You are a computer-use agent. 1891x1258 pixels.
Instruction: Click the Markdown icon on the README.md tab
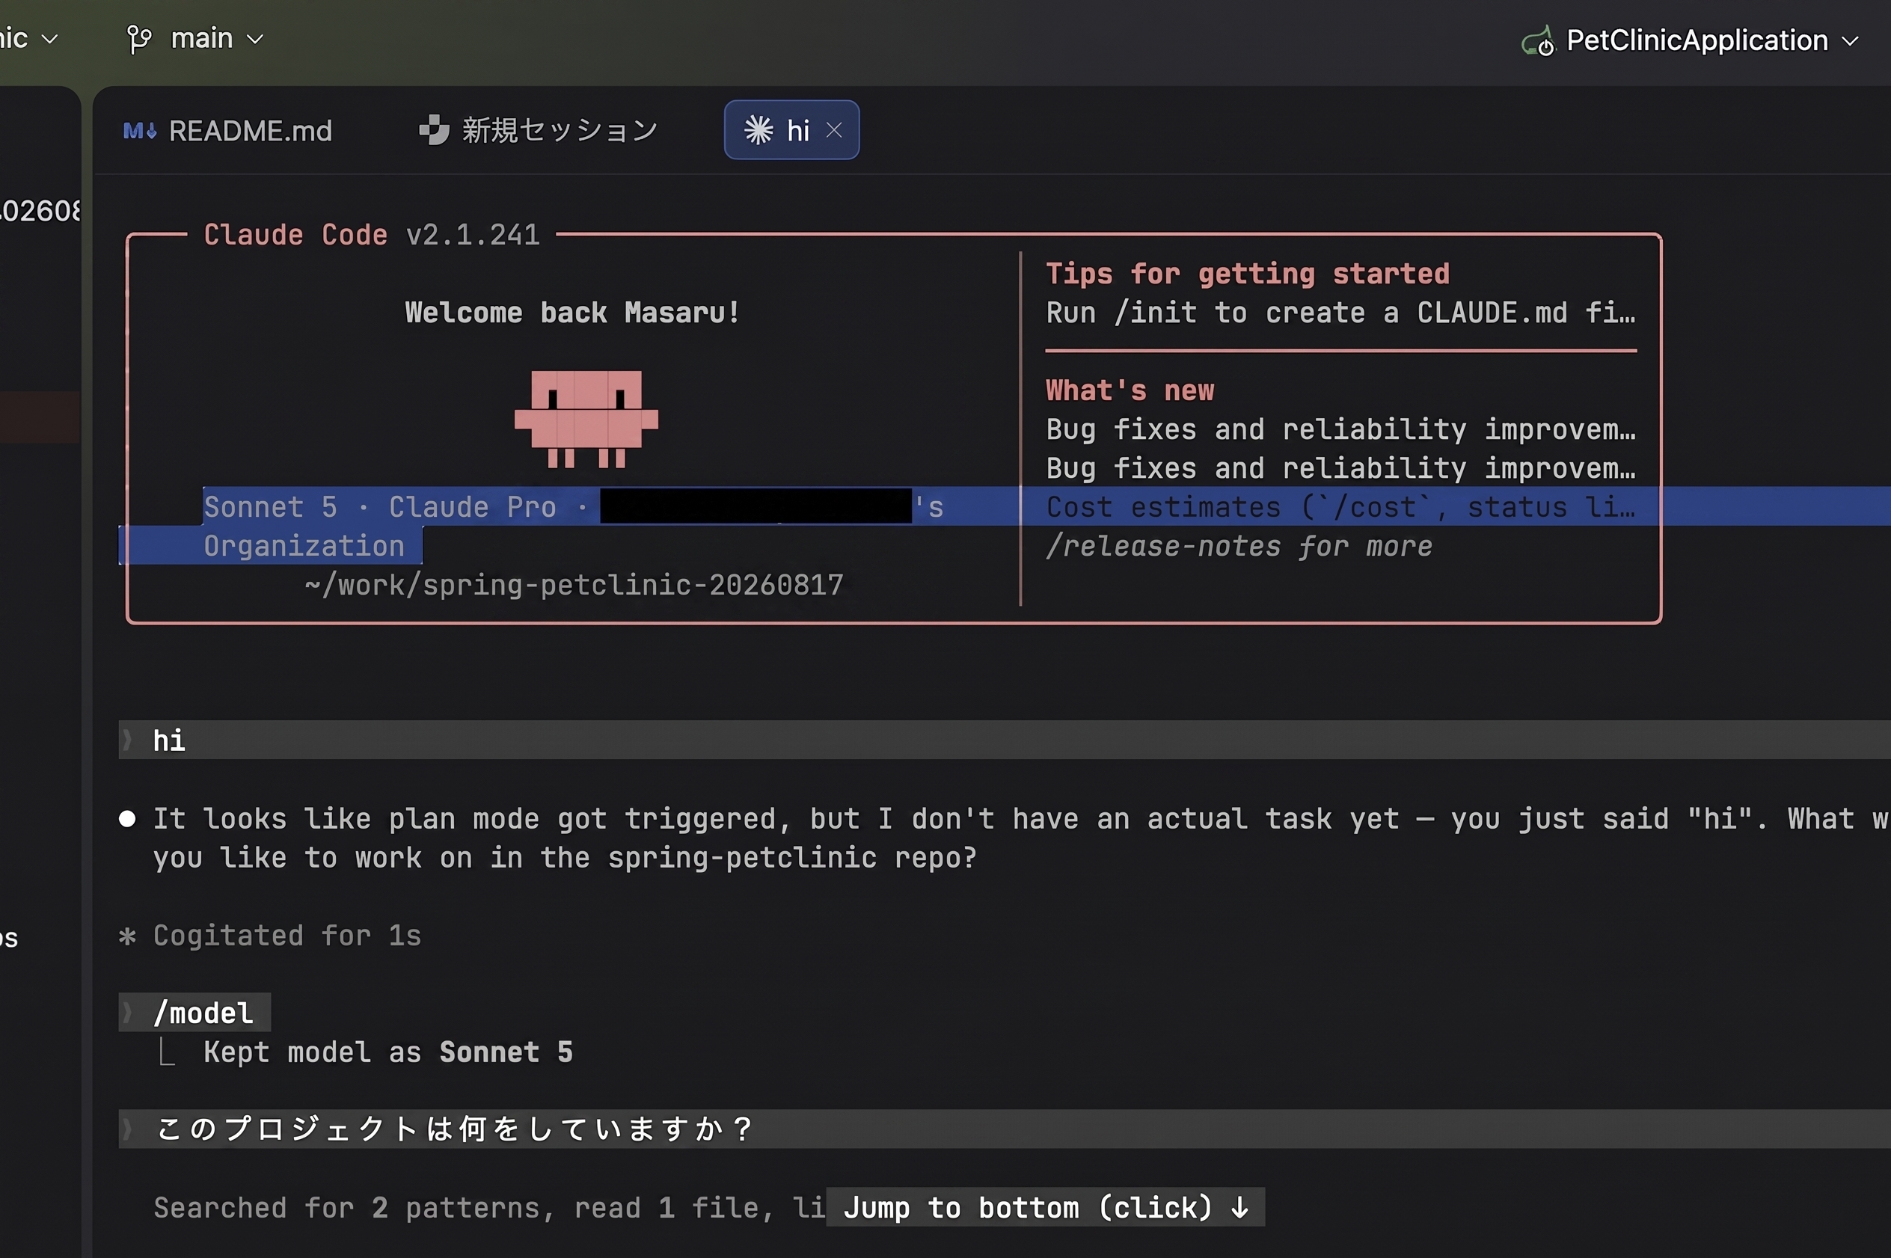(x=140, y=131)
